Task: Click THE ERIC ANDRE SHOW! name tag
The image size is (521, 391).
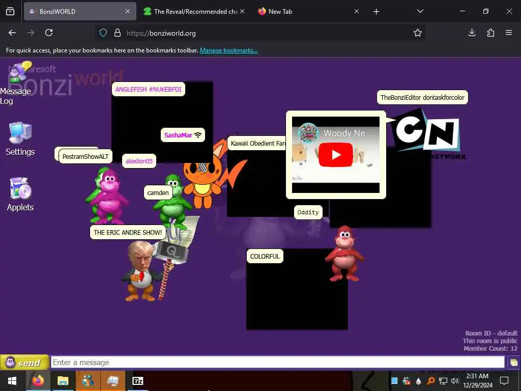Action: 128,232
